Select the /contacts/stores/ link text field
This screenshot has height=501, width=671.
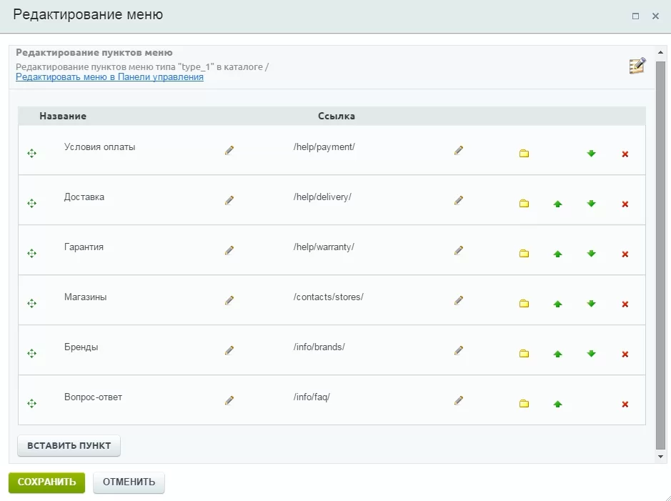pos(328,297)
